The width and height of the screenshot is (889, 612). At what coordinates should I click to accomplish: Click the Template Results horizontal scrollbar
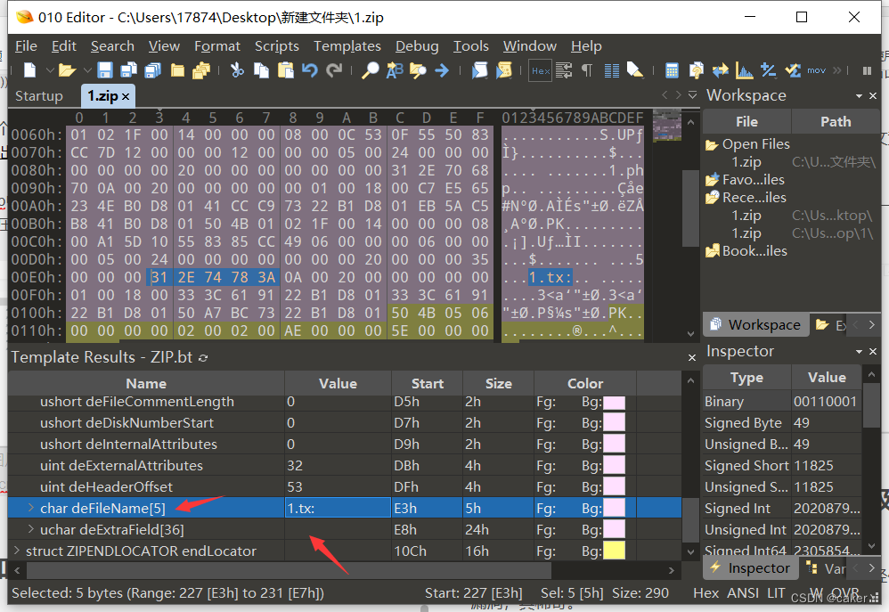[290, 569]
